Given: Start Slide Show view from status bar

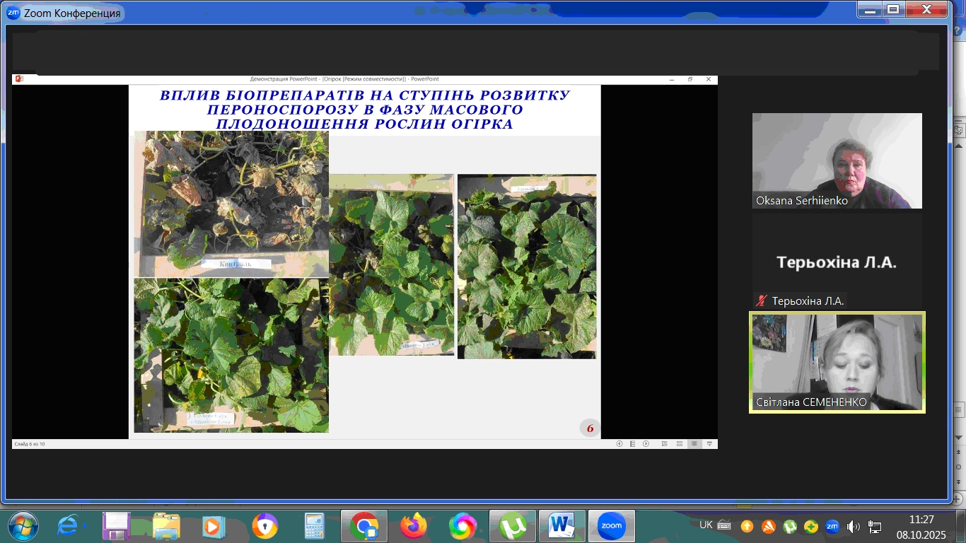Looking at the screenshot, I should (709, 444).
